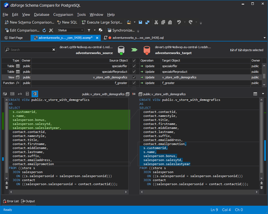Uncheck the specialofferproduct row checkbox
The height and width of the screenshot is (214, 268).
point(134,72)
